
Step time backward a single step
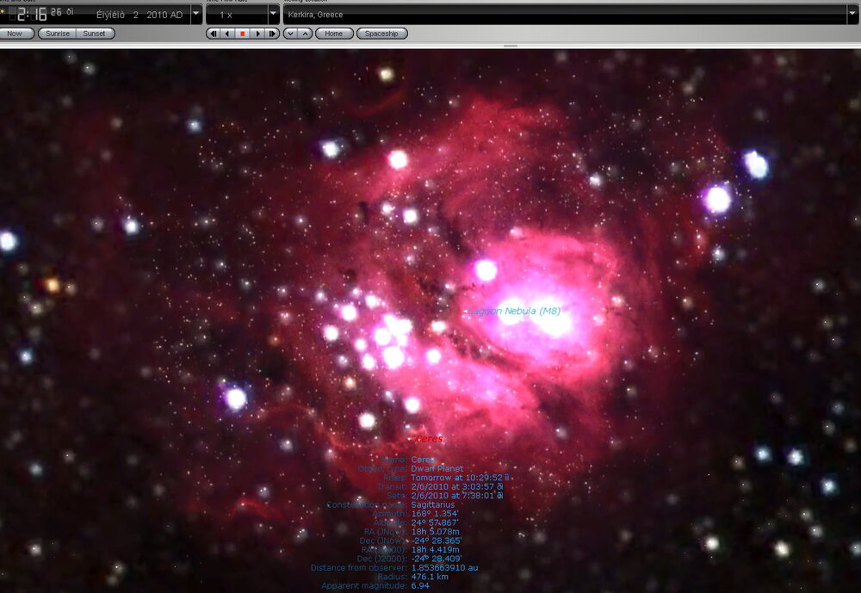(x=214, y=34)
